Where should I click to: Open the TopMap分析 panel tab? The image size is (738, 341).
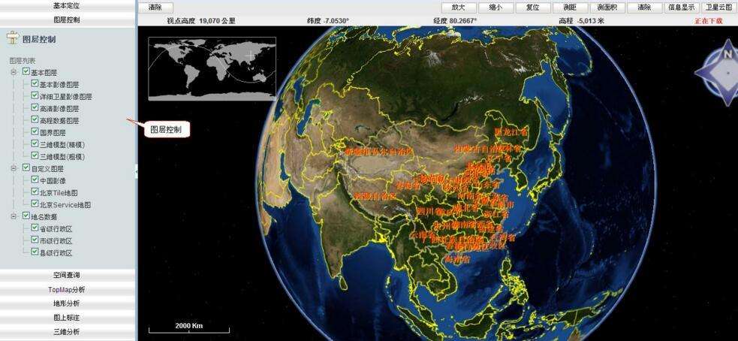pyautogui.click(x=67, y=289)
